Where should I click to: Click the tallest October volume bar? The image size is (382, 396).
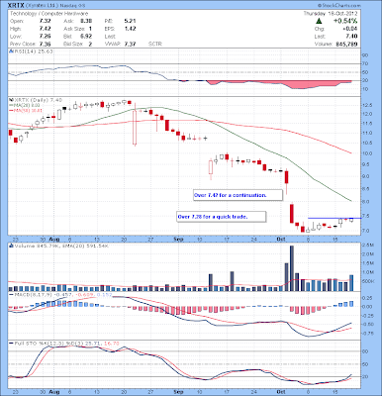[x=291, y=268]
